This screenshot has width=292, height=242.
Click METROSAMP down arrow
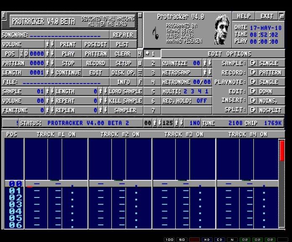pos(210,72)
